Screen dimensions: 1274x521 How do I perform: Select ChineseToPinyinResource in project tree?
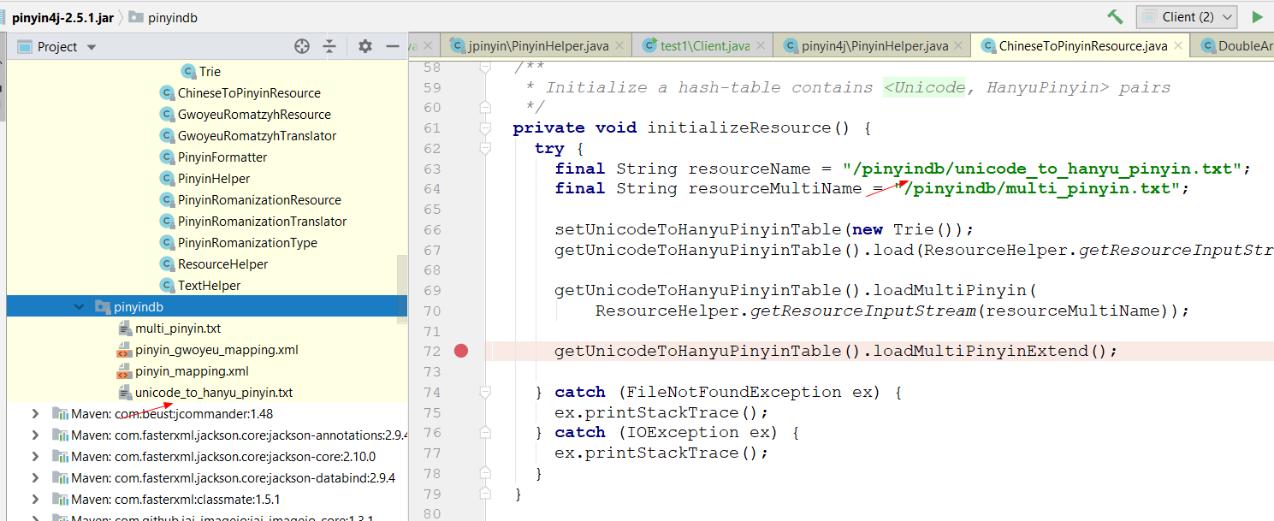pyautogui.click(x=249, y=93)
